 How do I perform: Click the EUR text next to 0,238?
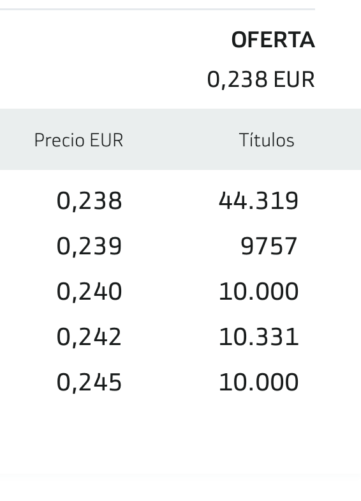[294, 79]
